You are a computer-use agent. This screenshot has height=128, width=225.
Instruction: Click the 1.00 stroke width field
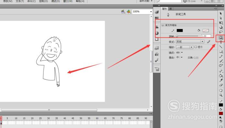click(206, 36)
